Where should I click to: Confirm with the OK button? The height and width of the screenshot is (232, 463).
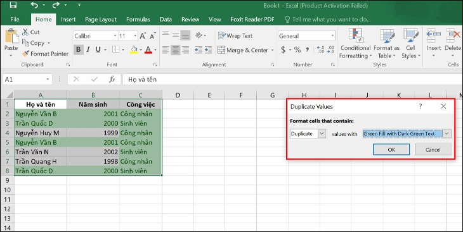(x=391, y=150)
